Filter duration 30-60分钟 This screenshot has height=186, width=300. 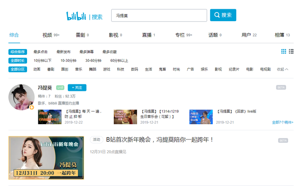93,61
